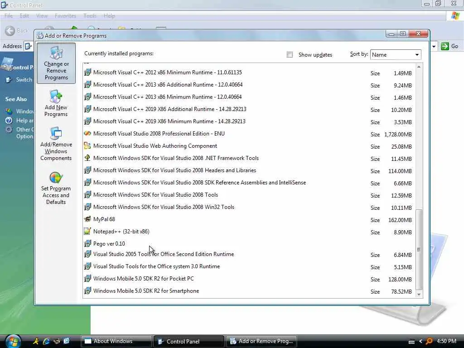Open Help menu in Control Panel window
Screen dimensions: 464x348
(x=109, y=16)
